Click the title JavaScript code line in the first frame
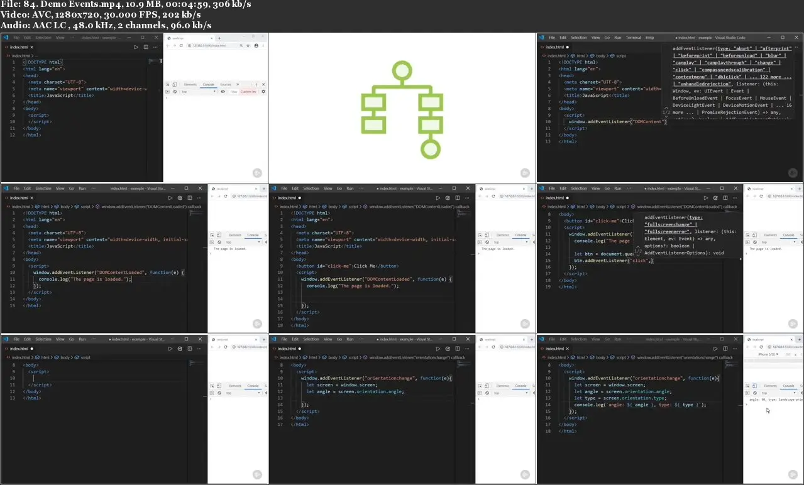804x485 pixels. coord(62,95)
